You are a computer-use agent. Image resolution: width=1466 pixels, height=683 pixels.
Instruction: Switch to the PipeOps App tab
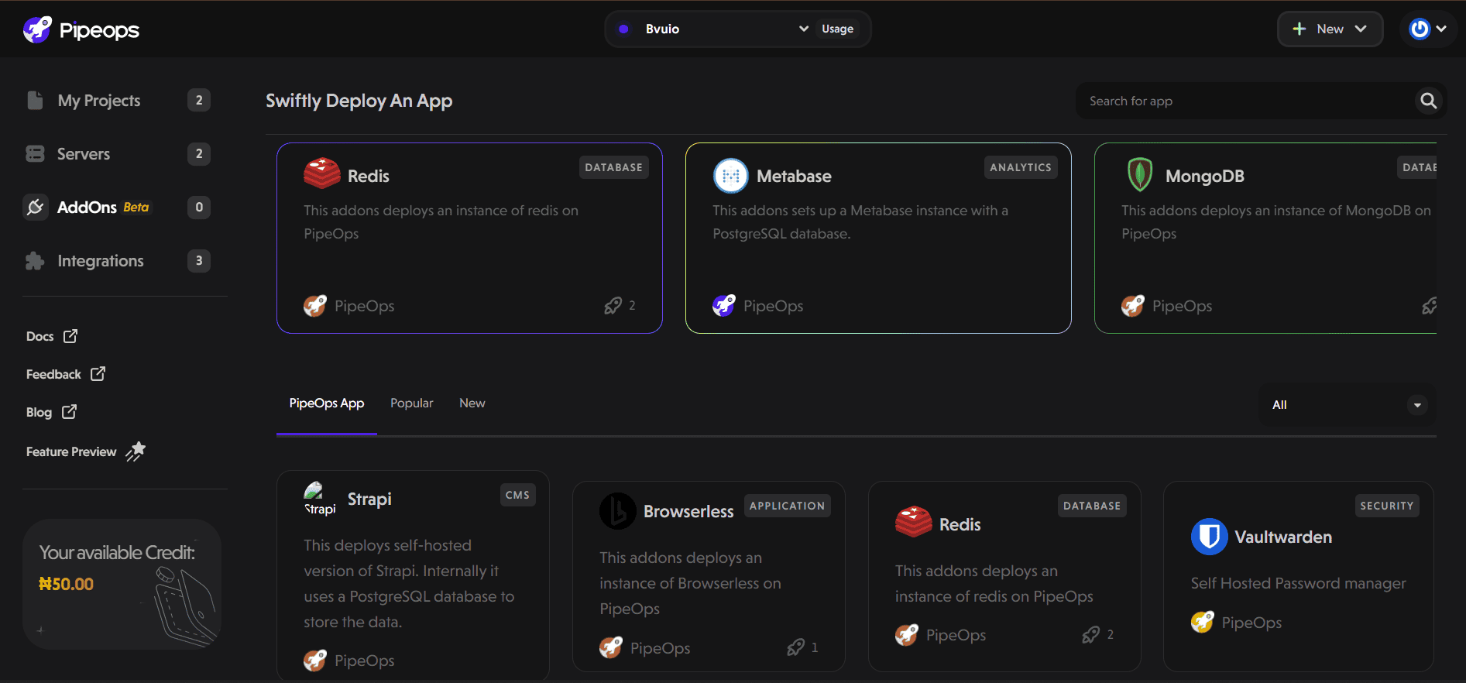327,403
